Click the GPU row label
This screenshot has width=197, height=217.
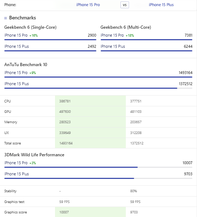coord(8,111)
